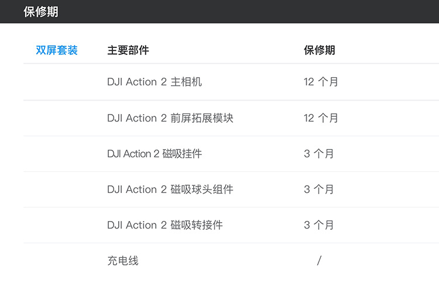Click the 12 个月 warranty for 主相机
Viewport: 439px width, 290px height.
[321, 82]
